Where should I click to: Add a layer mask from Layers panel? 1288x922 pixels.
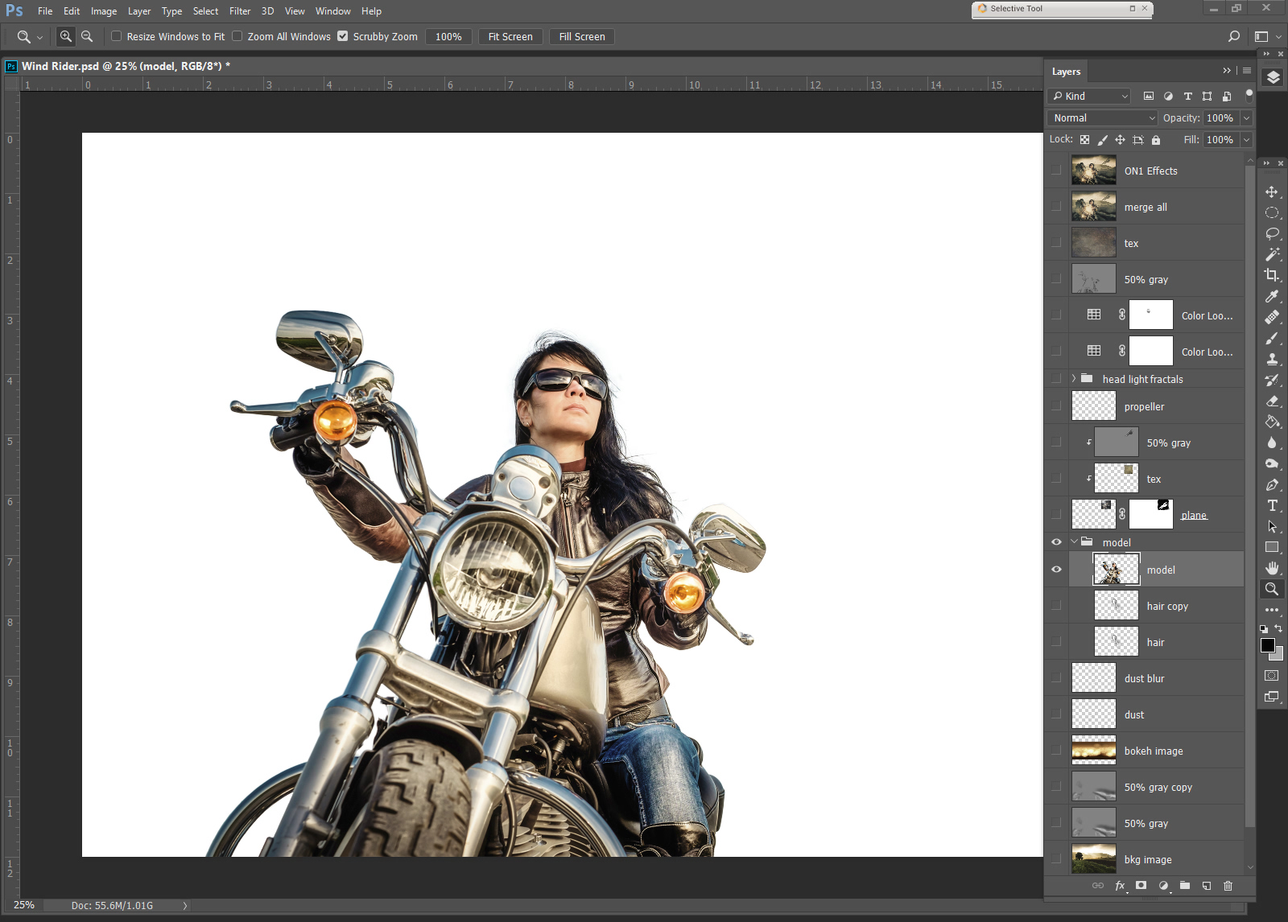pos(1141,886)
